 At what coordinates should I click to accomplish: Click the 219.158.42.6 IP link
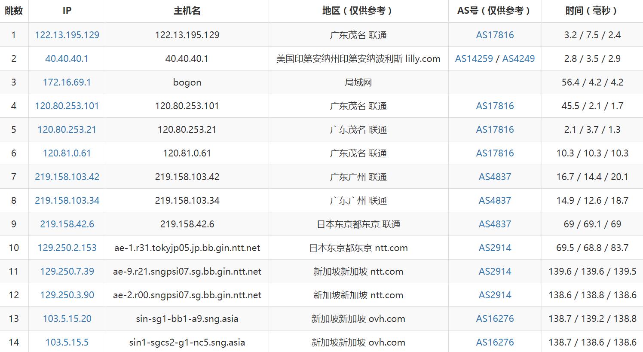tap(67, 224)
